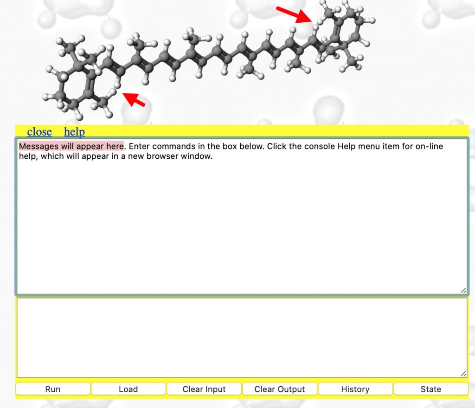Click the lower-left red arrow annotation
This screenshot has width=475, height=408.
(x=135, y=99)
